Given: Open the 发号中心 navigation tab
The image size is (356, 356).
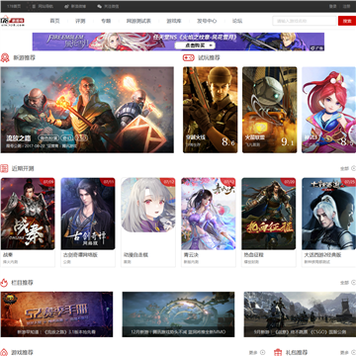Looking at the screenshot, I should [x=207, y=21].
